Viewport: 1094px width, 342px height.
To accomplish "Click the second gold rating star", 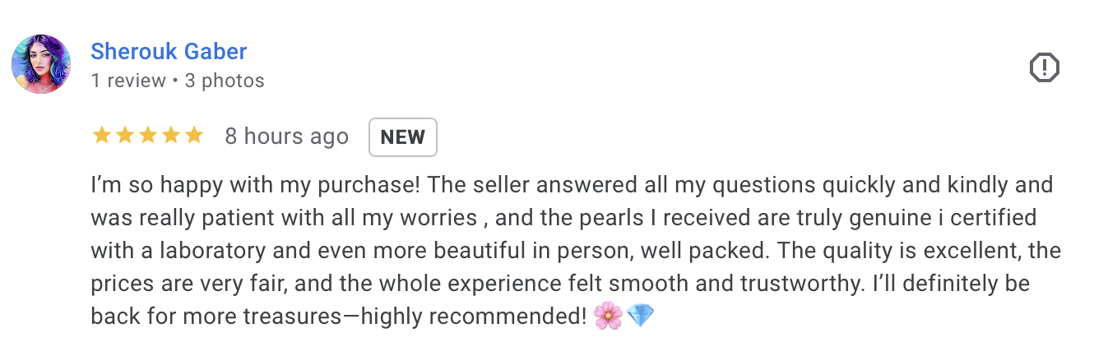I will [x=125, y=136].
